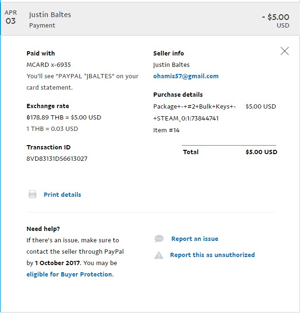This screenshot has width=306, height=313.
Task: Click the Payment label under the header name
Action: tap(42, 26)
